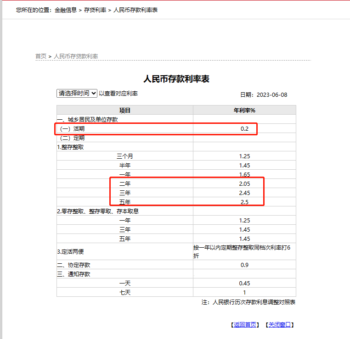Open the 请选择时间 date dropdown
The image size is (350, 339).
click(77, 93)
